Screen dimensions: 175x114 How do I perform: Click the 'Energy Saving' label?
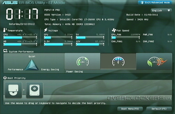click(50, 69)
